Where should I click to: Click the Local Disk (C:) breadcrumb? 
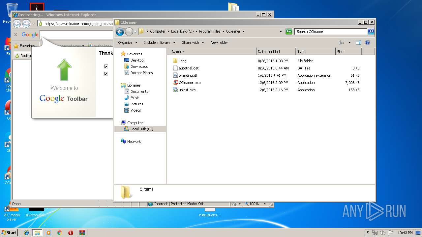click(x=182, y=32)
